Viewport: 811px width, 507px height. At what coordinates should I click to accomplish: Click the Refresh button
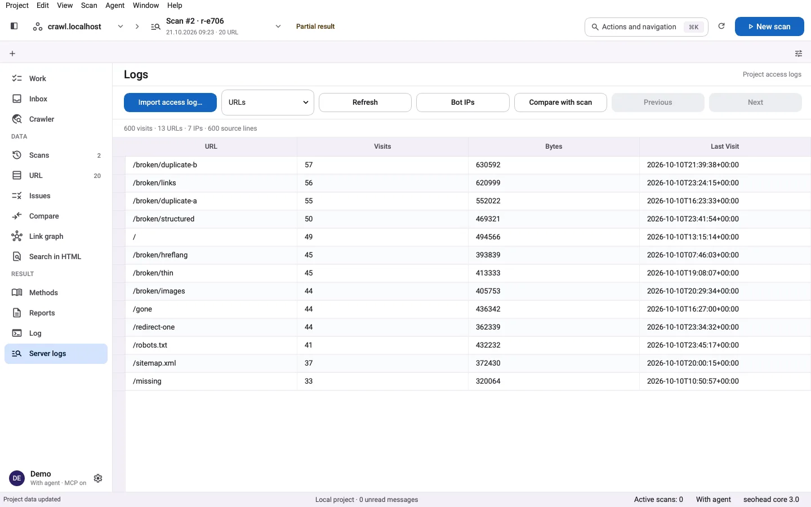pyautogui.click(x=365, y=103)
